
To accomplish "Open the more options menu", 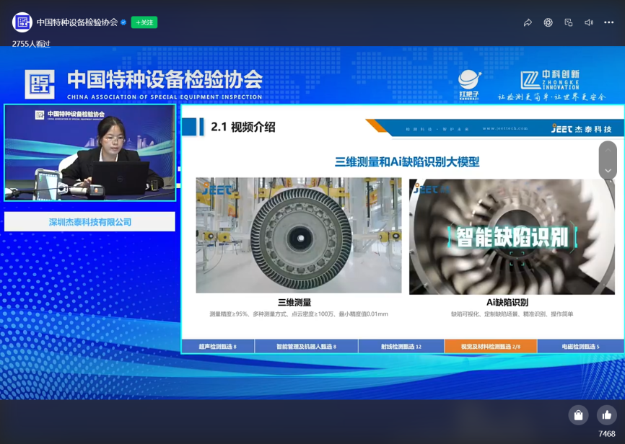I will (609, 22).
